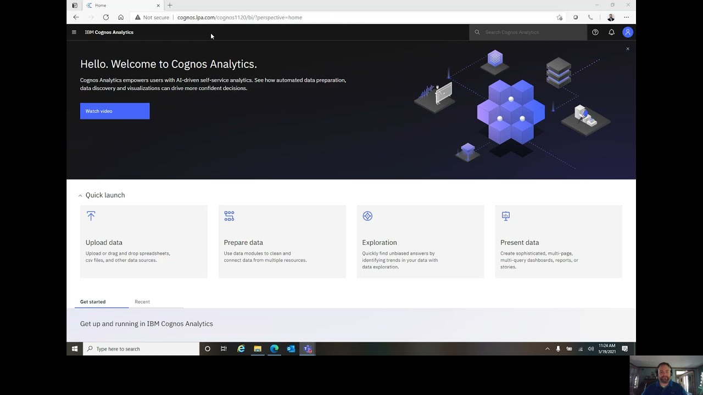Click the 'Hello. Welcome to Cognos Analytics.' heading
The image size is (703, 395).
coord(169,64)
